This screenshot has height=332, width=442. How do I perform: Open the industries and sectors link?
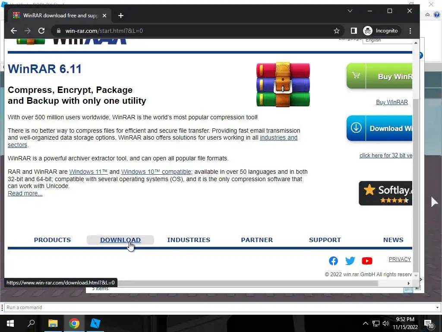tap(278, 138)
